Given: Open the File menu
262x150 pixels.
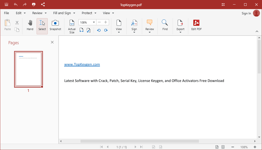Looking at the screenshot, I should pyautogui.click(x=6, y=13).
